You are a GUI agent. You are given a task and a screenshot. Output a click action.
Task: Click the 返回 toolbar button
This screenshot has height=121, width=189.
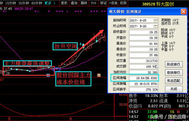123,3
